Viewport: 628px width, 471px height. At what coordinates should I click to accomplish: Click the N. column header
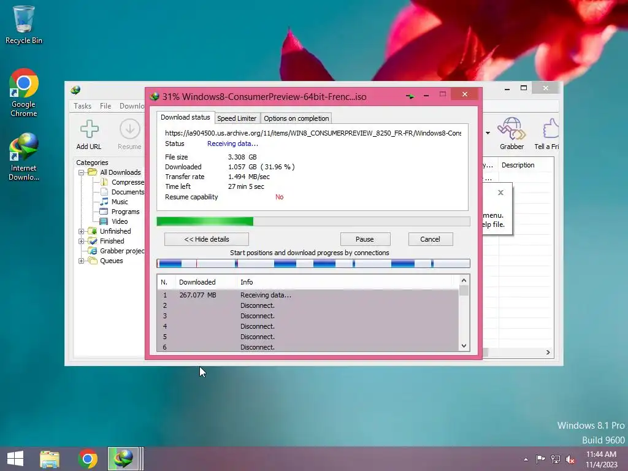[x=167, y=282]
